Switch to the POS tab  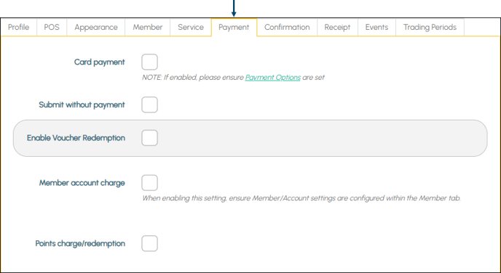[x=52, y=28]
